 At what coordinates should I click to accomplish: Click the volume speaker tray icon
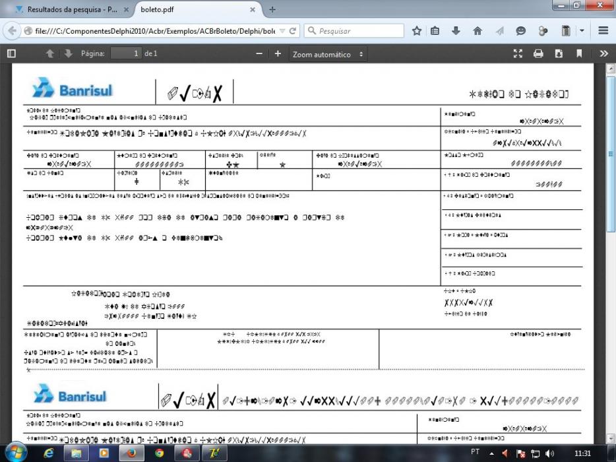(550, 453)
